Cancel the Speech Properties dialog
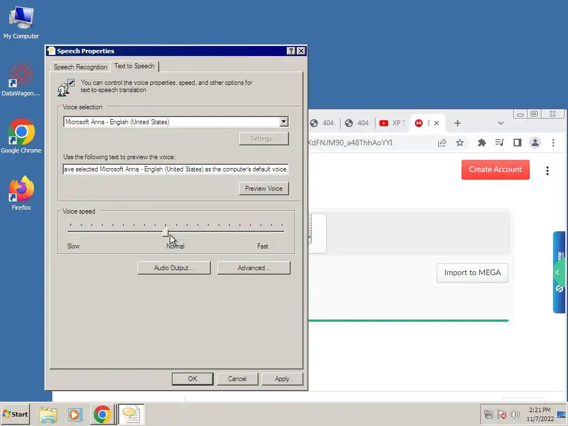The image size is (568, 426). [x=237, y=378]
